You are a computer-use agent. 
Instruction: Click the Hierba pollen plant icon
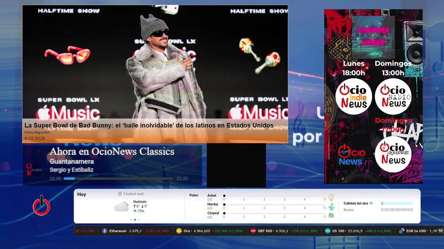click(331, 206)
